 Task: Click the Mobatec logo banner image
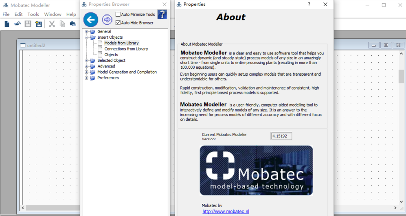[x=256, y=170]
